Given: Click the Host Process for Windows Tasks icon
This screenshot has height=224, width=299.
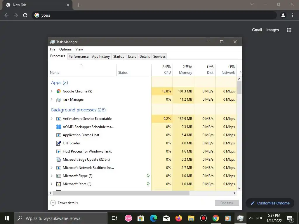Looking at the screenshot, I should (x=58, y=151).
